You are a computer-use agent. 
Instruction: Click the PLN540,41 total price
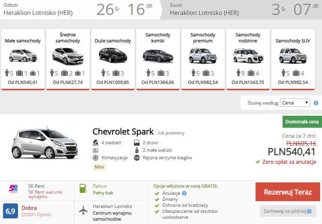(292, 152)
